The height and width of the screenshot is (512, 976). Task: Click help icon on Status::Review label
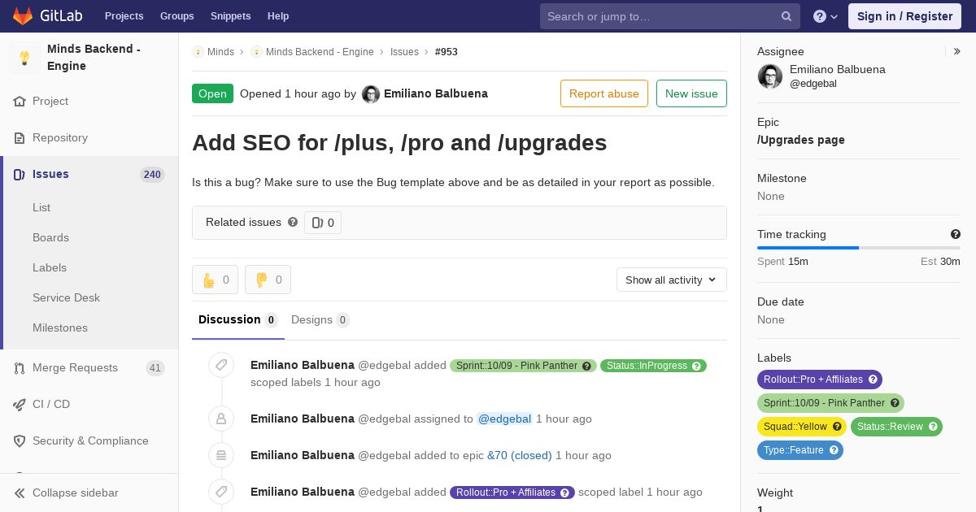(933, 427)
